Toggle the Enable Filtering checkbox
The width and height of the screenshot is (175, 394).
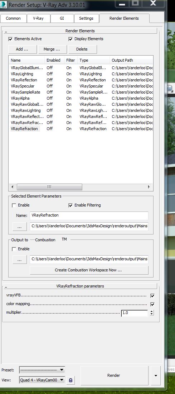71,205
